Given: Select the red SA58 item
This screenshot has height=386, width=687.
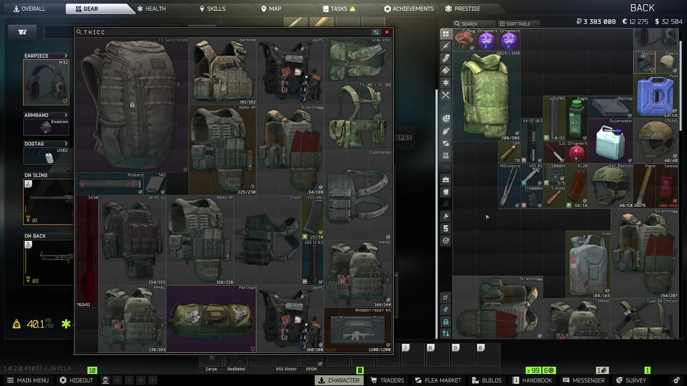Looking at the screenshot, I should (87, 251).
